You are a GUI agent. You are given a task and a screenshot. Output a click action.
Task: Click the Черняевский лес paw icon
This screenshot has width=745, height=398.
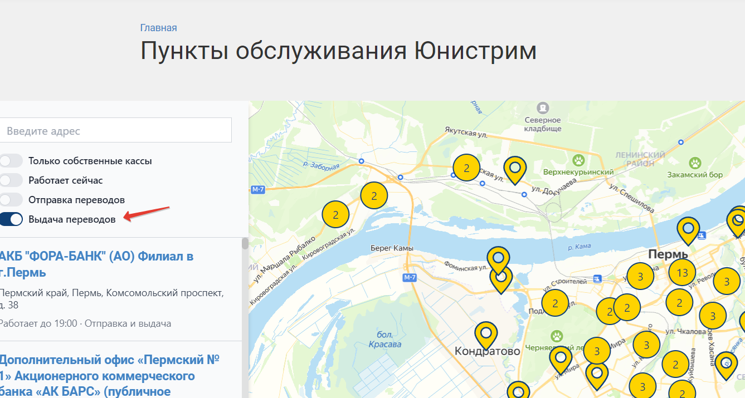coord(556,336)
